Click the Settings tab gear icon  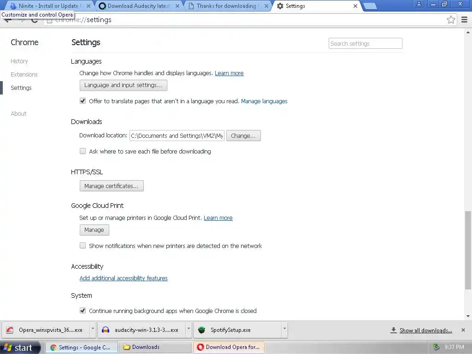pos(280,6)
